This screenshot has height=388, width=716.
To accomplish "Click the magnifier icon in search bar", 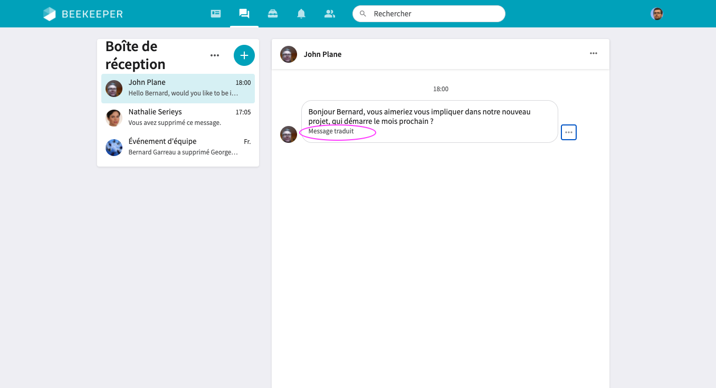I will [362, 14].
